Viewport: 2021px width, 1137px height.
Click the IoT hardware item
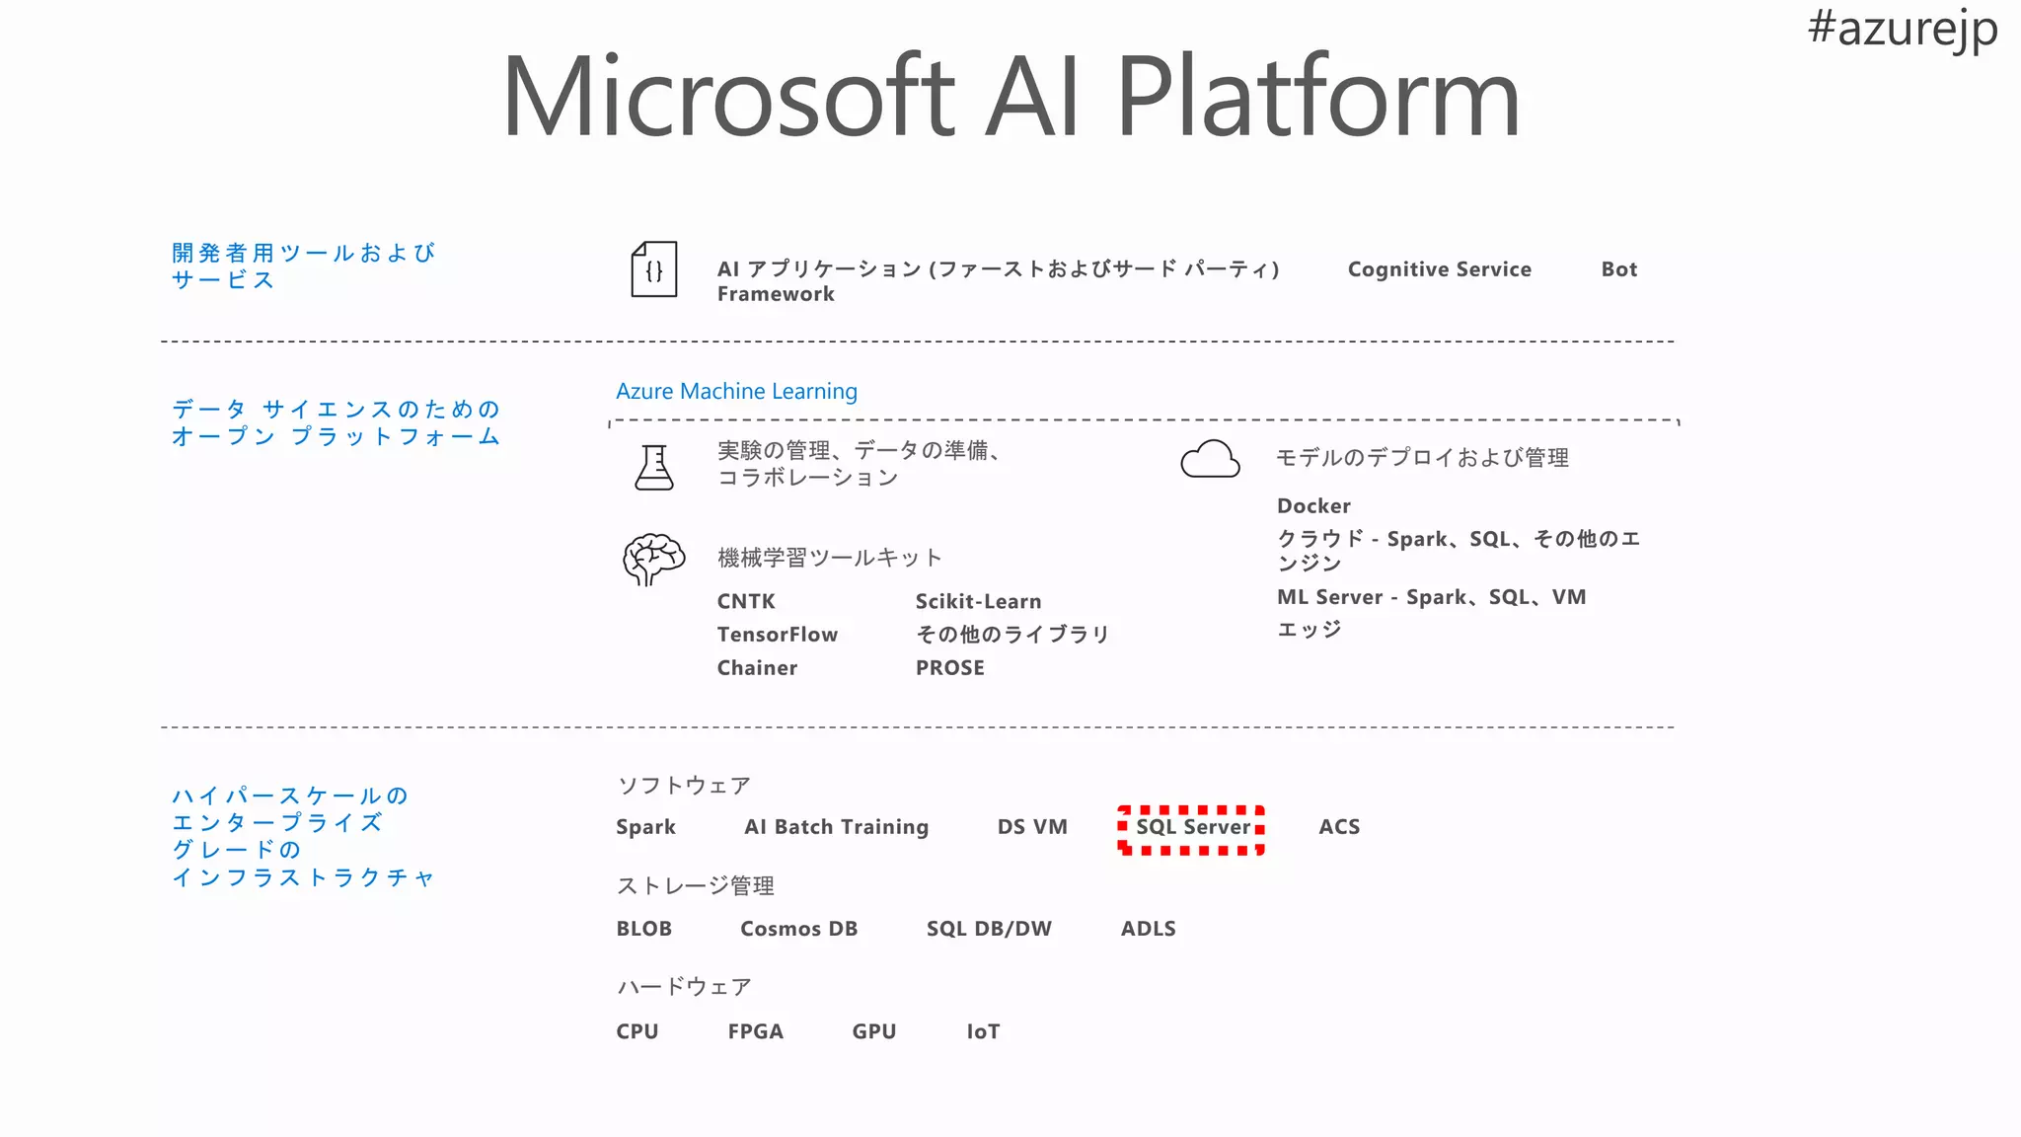tap(983, 1031)
